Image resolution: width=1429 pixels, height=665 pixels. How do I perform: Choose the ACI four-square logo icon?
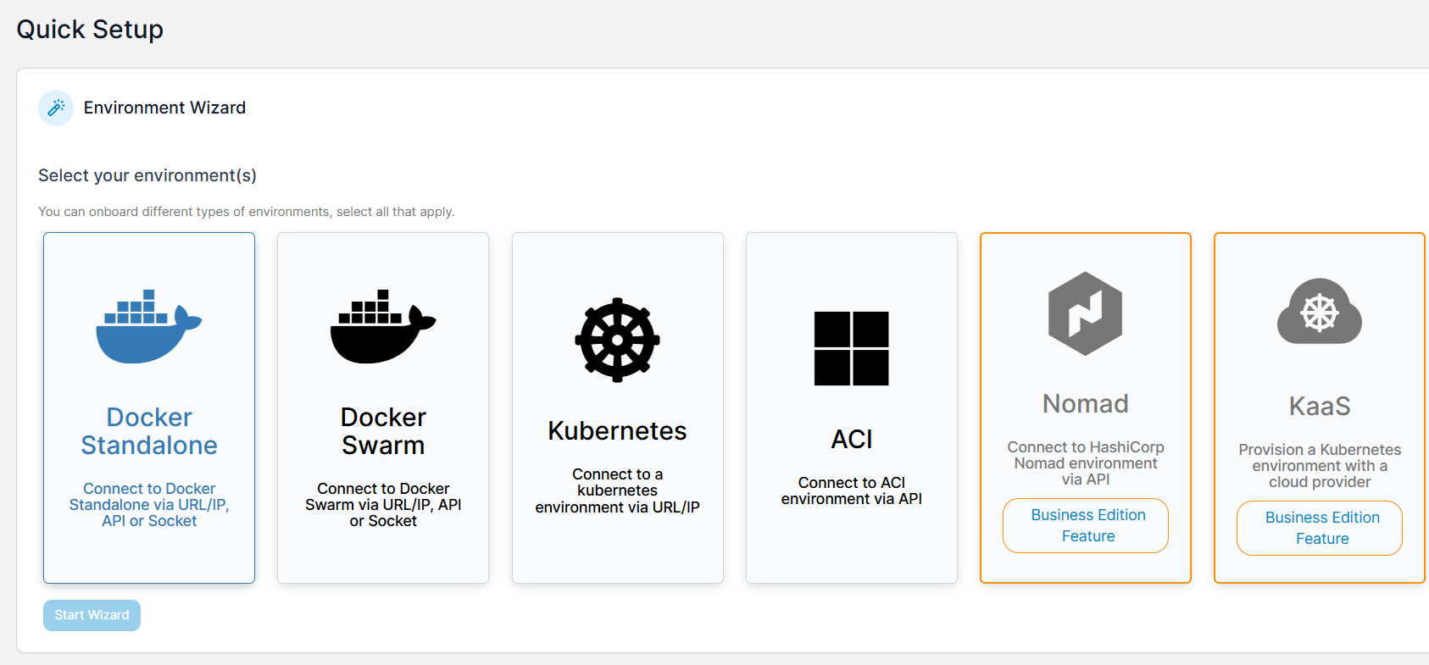point(851,348)
